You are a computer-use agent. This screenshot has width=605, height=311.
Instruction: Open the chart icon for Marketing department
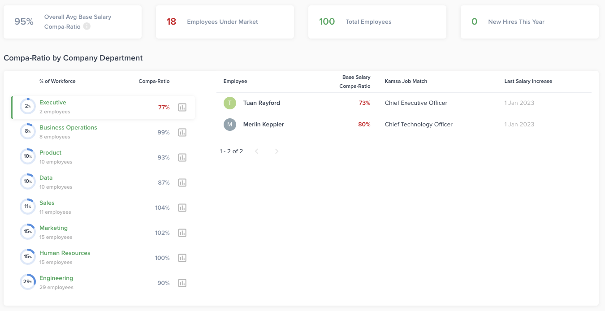tap(182, 233)
